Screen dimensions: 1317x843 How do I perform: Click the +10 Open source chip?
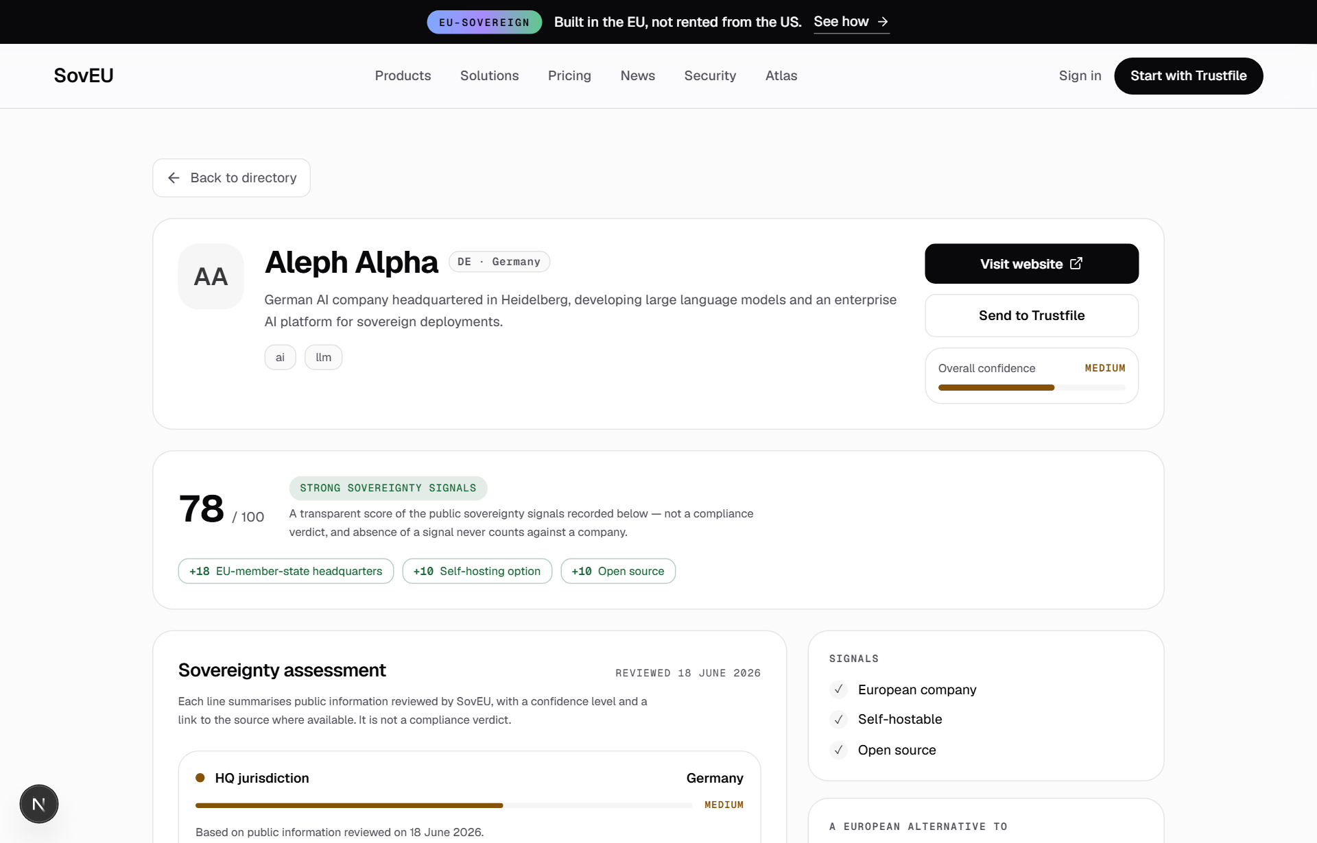[617, 571]
